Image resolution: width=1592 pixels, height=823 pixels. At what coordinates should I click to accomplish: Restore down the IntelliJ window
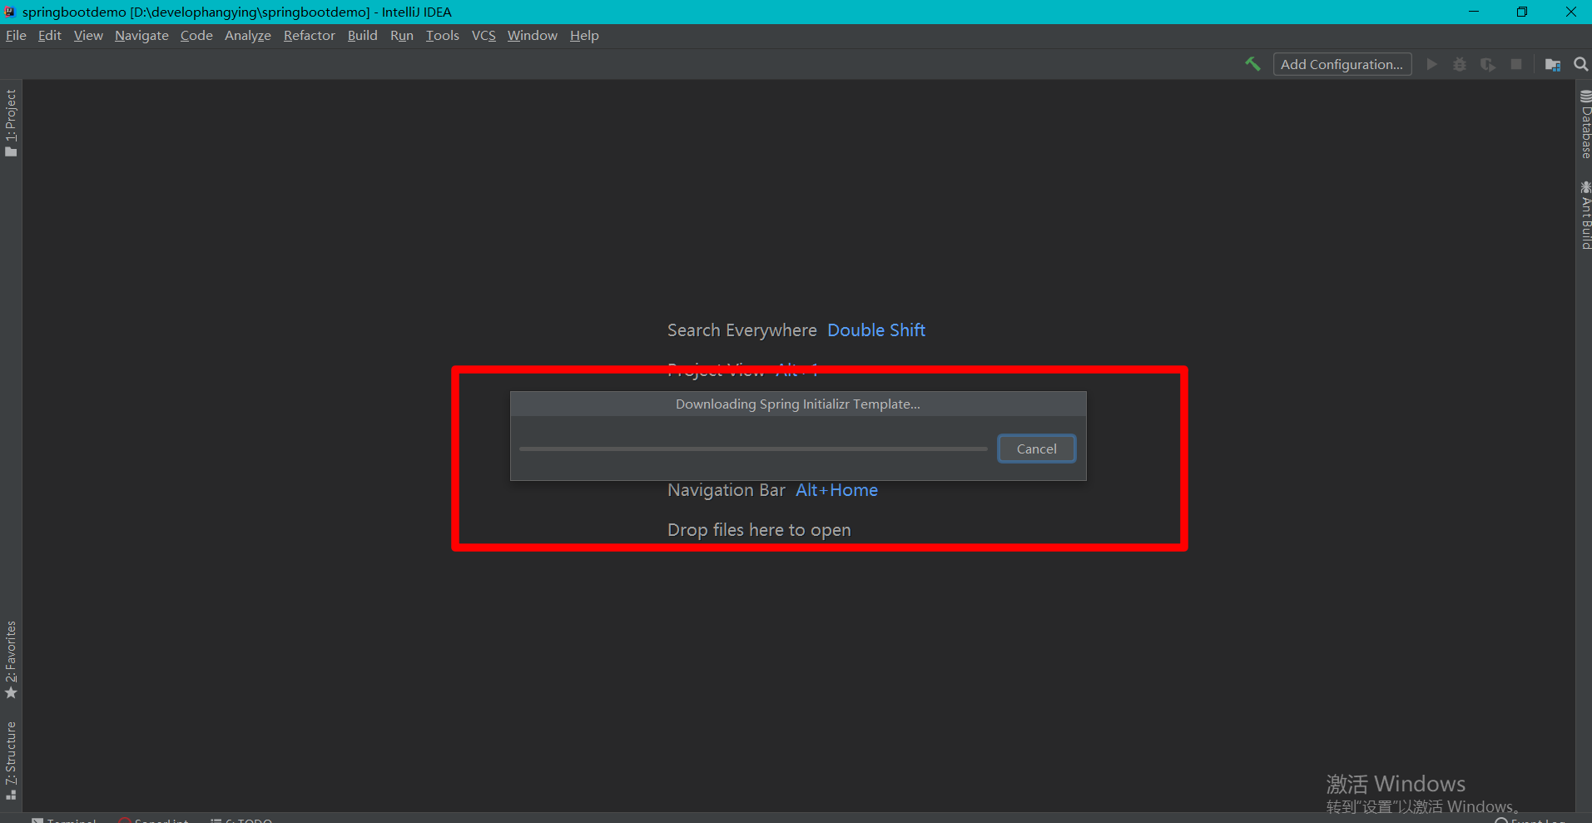tap(1522, 12)
